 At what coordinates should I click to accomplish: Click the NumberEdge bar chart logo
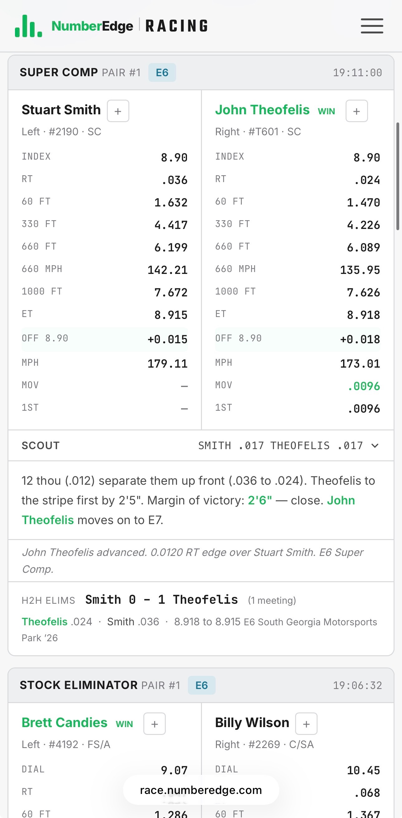28,26
